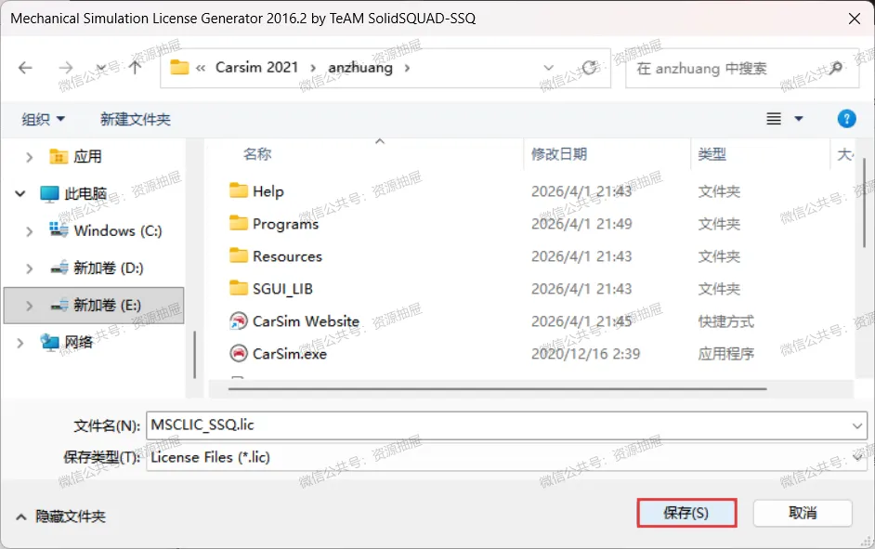The width and height of the screenshot is (875, 549).
Task: Create a folder with 新建文件夹
Action: coord(135,119)
